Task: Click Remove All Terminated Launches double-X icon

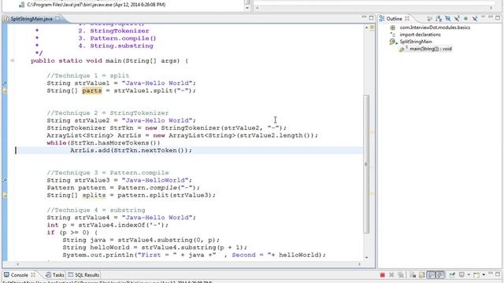Action: coord(401,274)
